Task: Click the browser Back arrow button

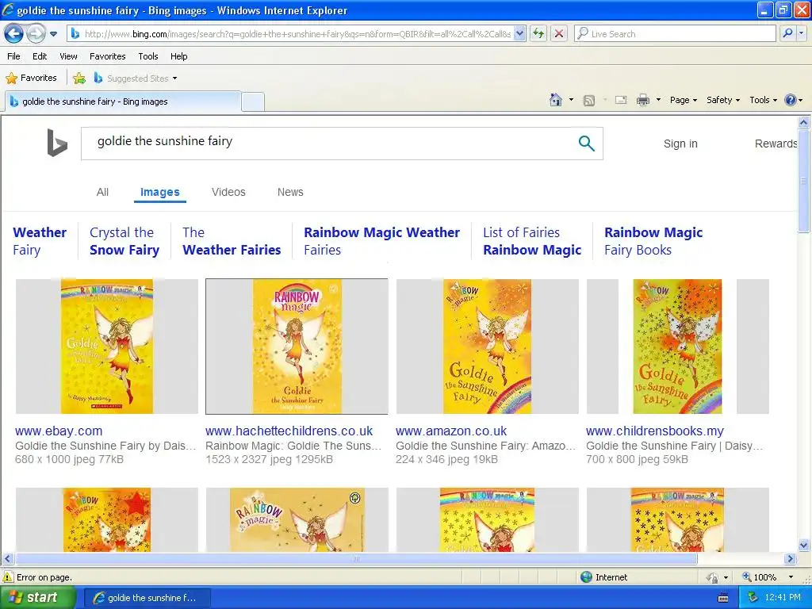Action: click(x=13, y=34)
